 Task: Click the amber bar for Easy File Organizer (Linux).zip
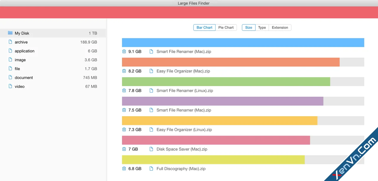(x=220, y=121)
